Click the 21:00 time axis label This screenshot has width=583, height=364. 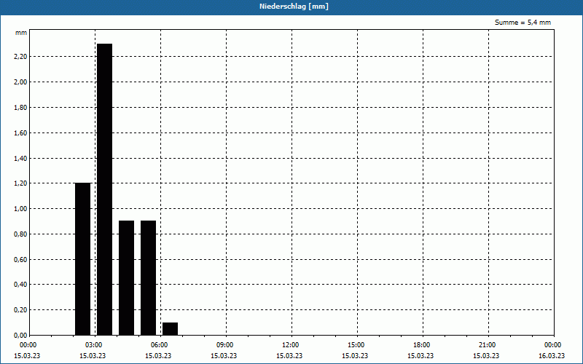pos(487,345)
